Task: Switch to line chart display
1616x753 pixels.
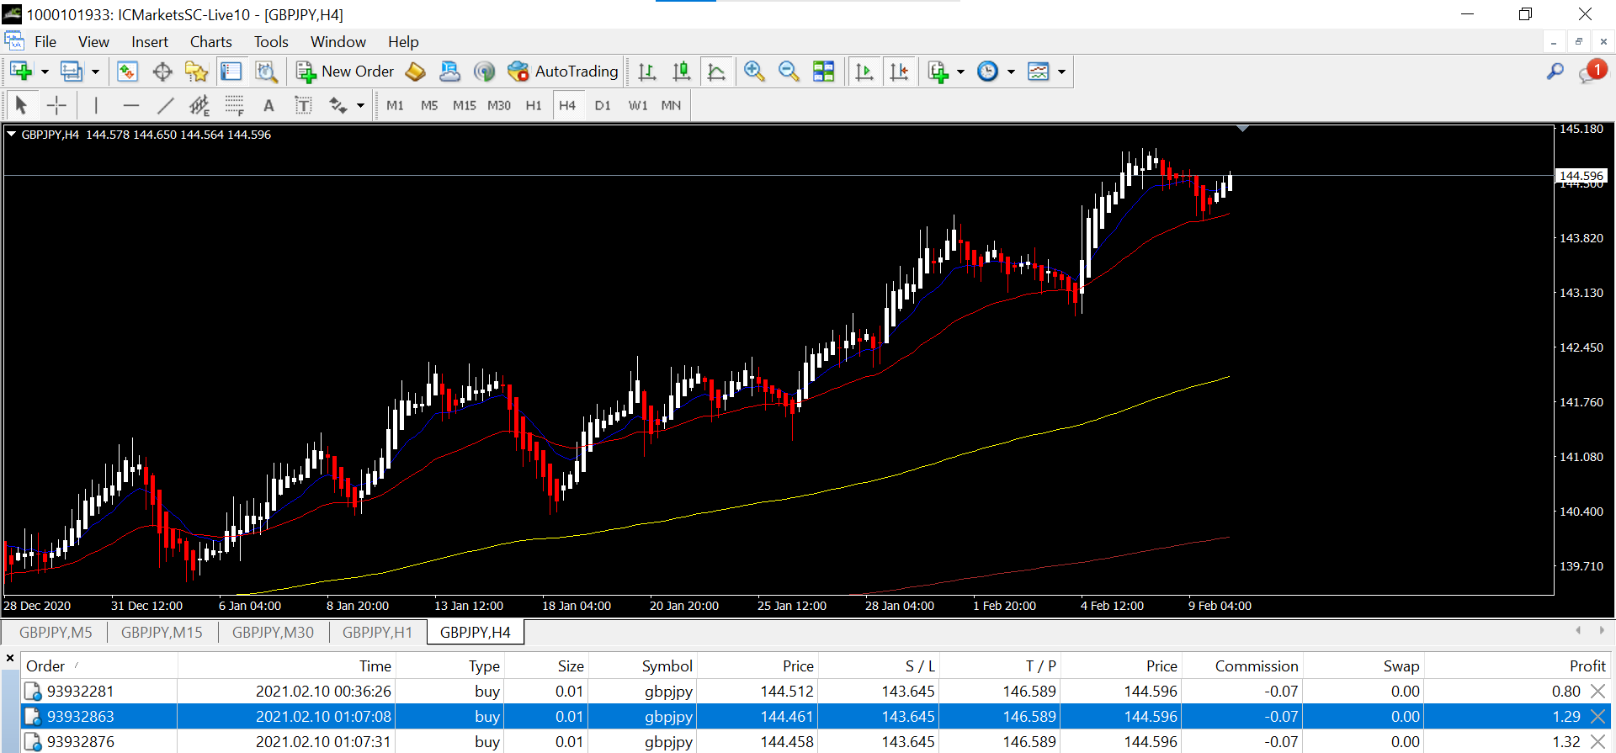Action: click(716, 72)
